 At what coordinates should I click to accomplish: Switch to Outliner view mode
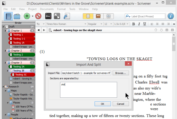click(x=108, y=16)
